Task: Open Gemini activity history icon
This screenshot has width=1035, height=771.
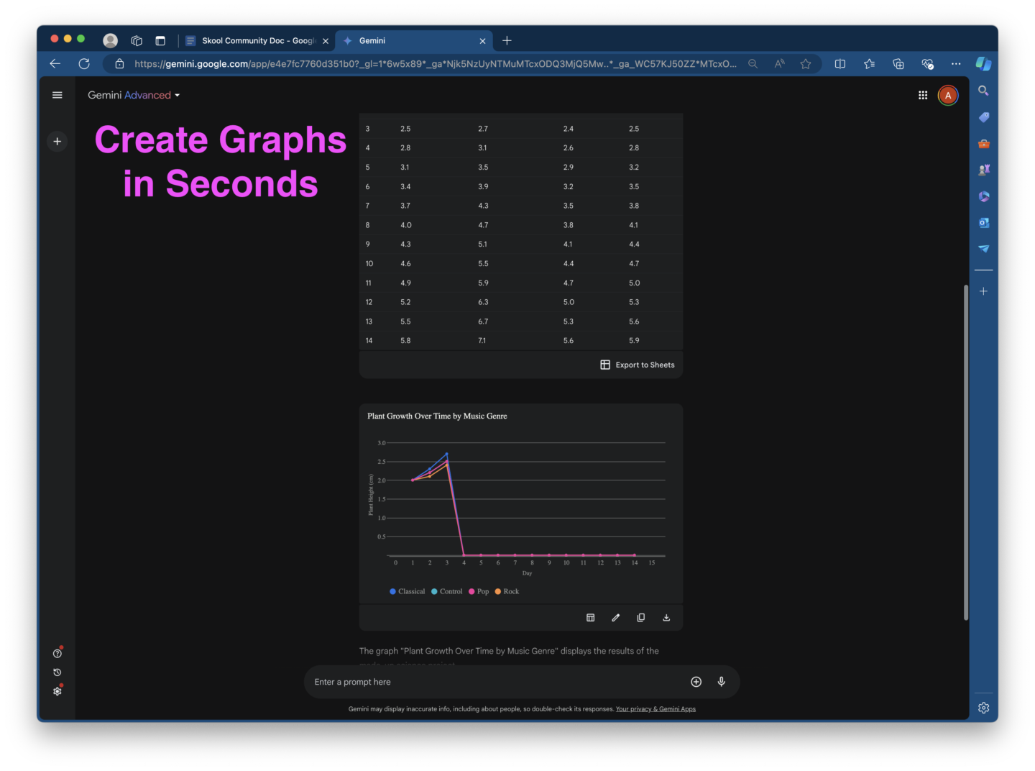Action: pos(57,672)
